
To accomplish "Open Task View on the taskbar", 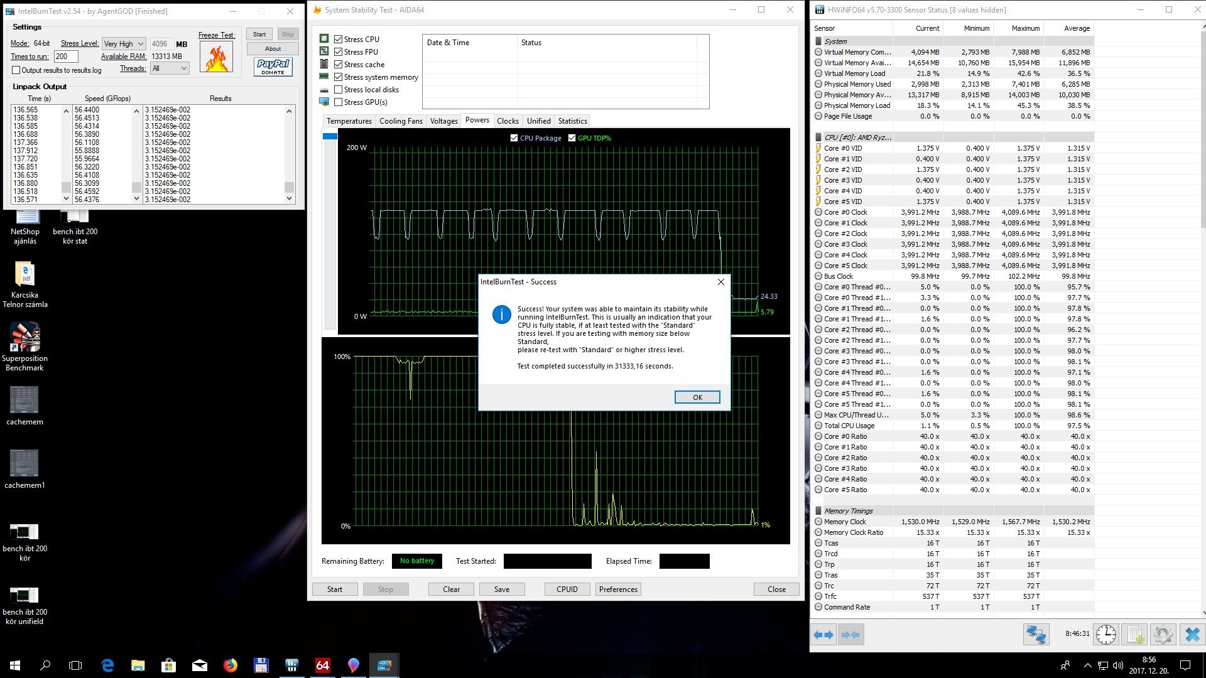I will (x=75, y=665).
